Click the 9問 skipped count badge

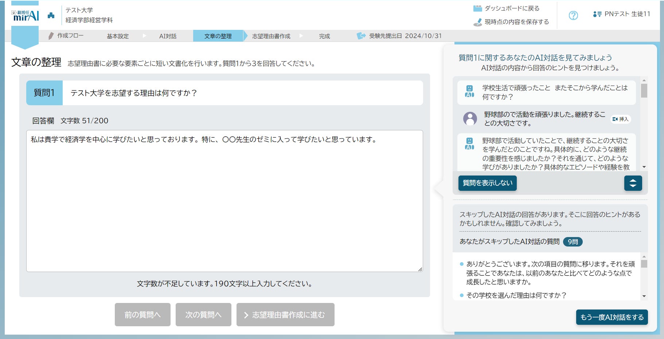(573, 242)
